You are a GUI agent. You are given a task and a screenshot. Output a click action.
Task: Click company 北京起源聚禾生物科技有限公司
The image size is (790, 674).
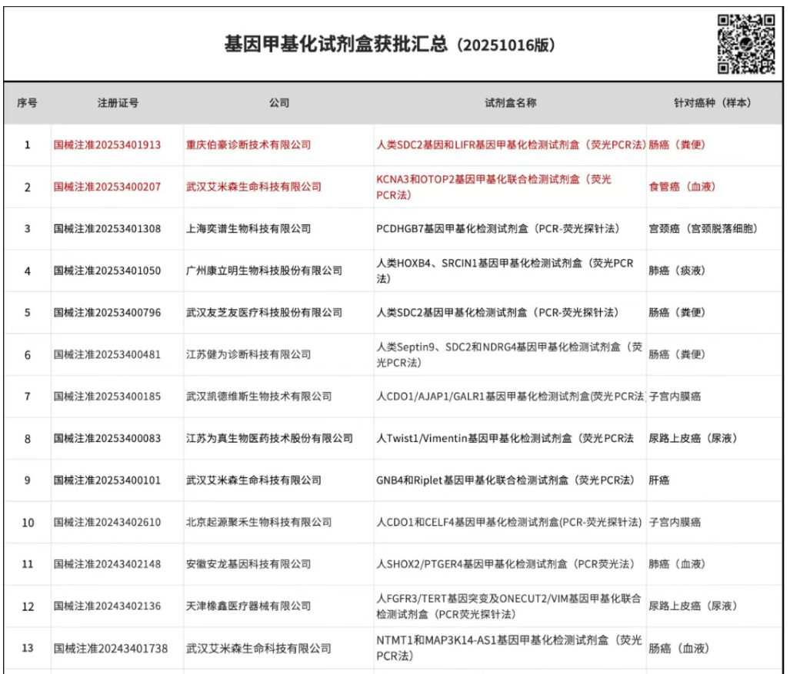[x=258, y=523]
